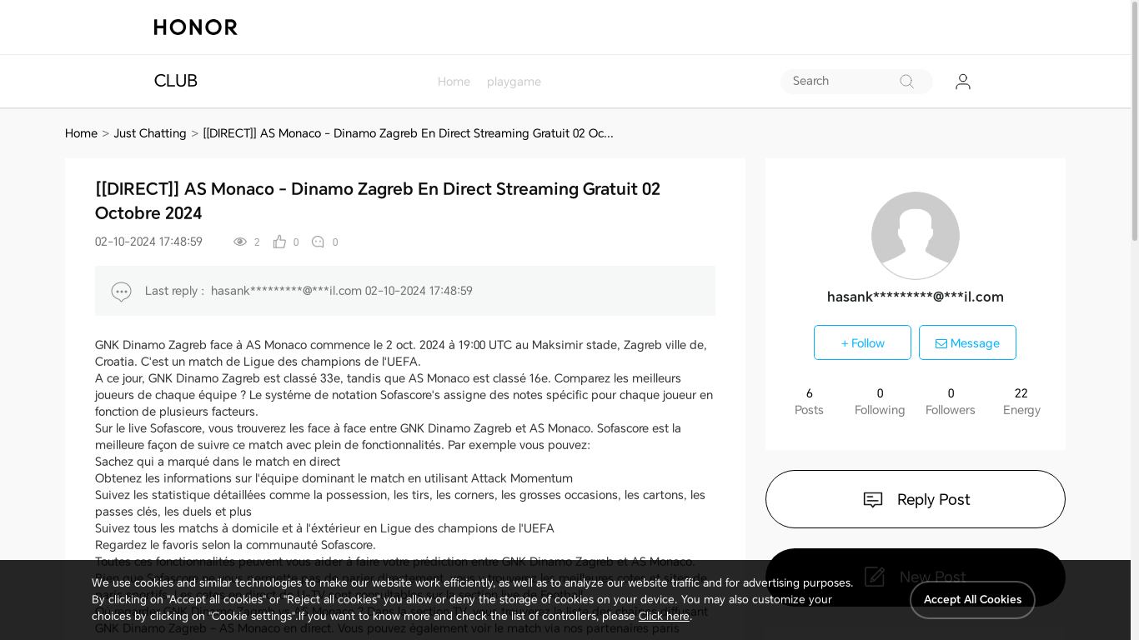1139x640 pixels.
Task: Follow the author with + Follow
Action: [x=862, y=342]
